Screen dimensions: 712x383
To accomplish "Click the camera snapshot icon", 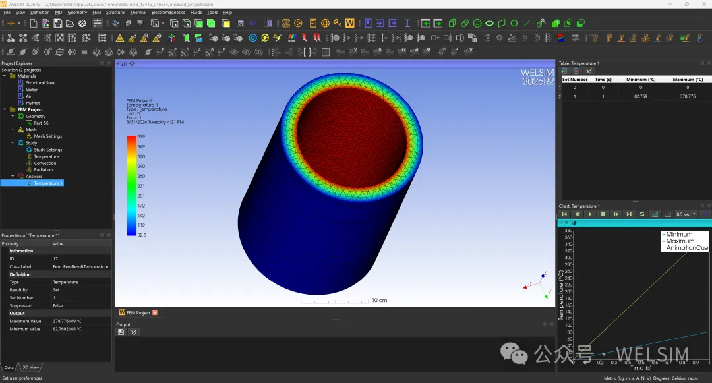I will pyautogui.click(x=241, y=23).
